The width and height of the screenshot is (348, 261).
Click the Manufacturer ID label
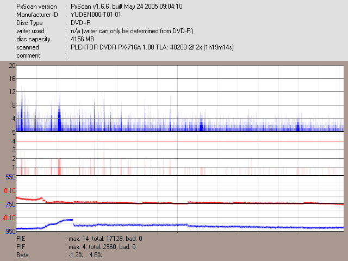pyautogui.click(x=37, y=15)
